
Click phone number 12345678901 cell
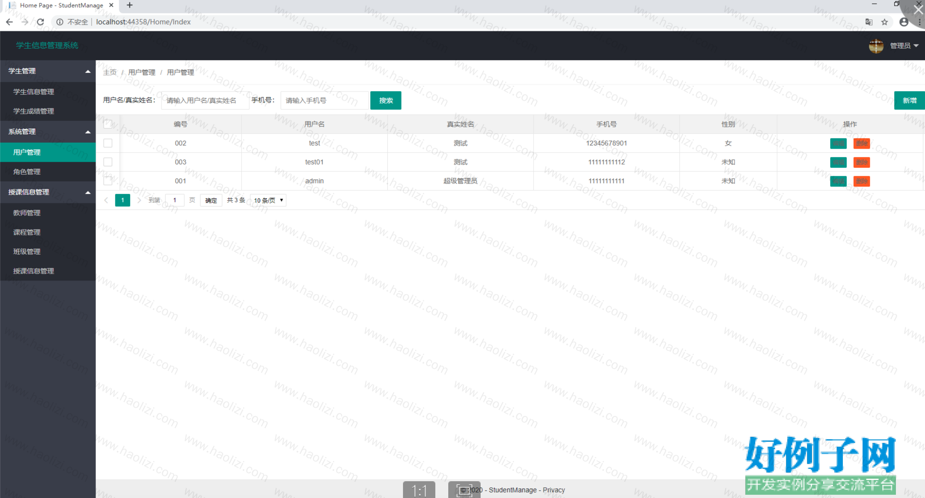tap(606, 143)
